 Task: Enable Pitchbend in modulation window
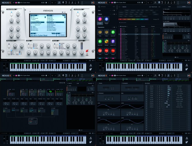(x=98, y=93)
